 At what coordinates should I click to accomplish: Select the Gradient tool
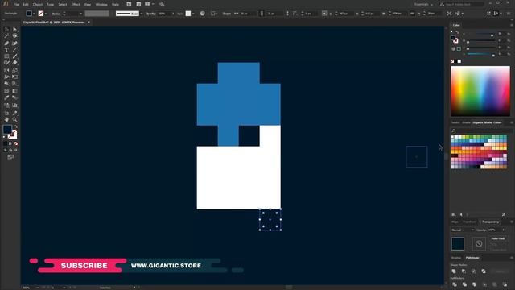[x=14, y=91]
